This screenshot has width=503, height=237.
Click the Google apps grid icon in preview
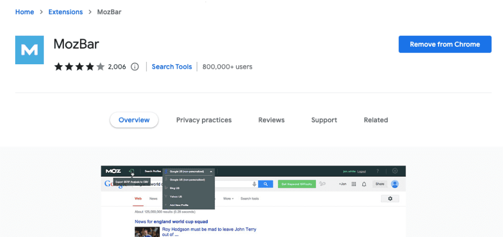tap(354, 184)
